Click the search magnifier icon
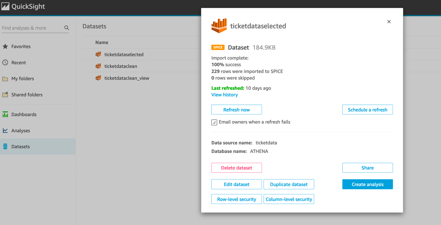The height and width of the screenshot is (225, 441). pyautogui.click(x=67, y=28)
